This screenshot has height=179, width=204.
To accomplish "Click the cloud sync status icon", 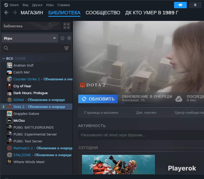I will (x=179, y=99).
